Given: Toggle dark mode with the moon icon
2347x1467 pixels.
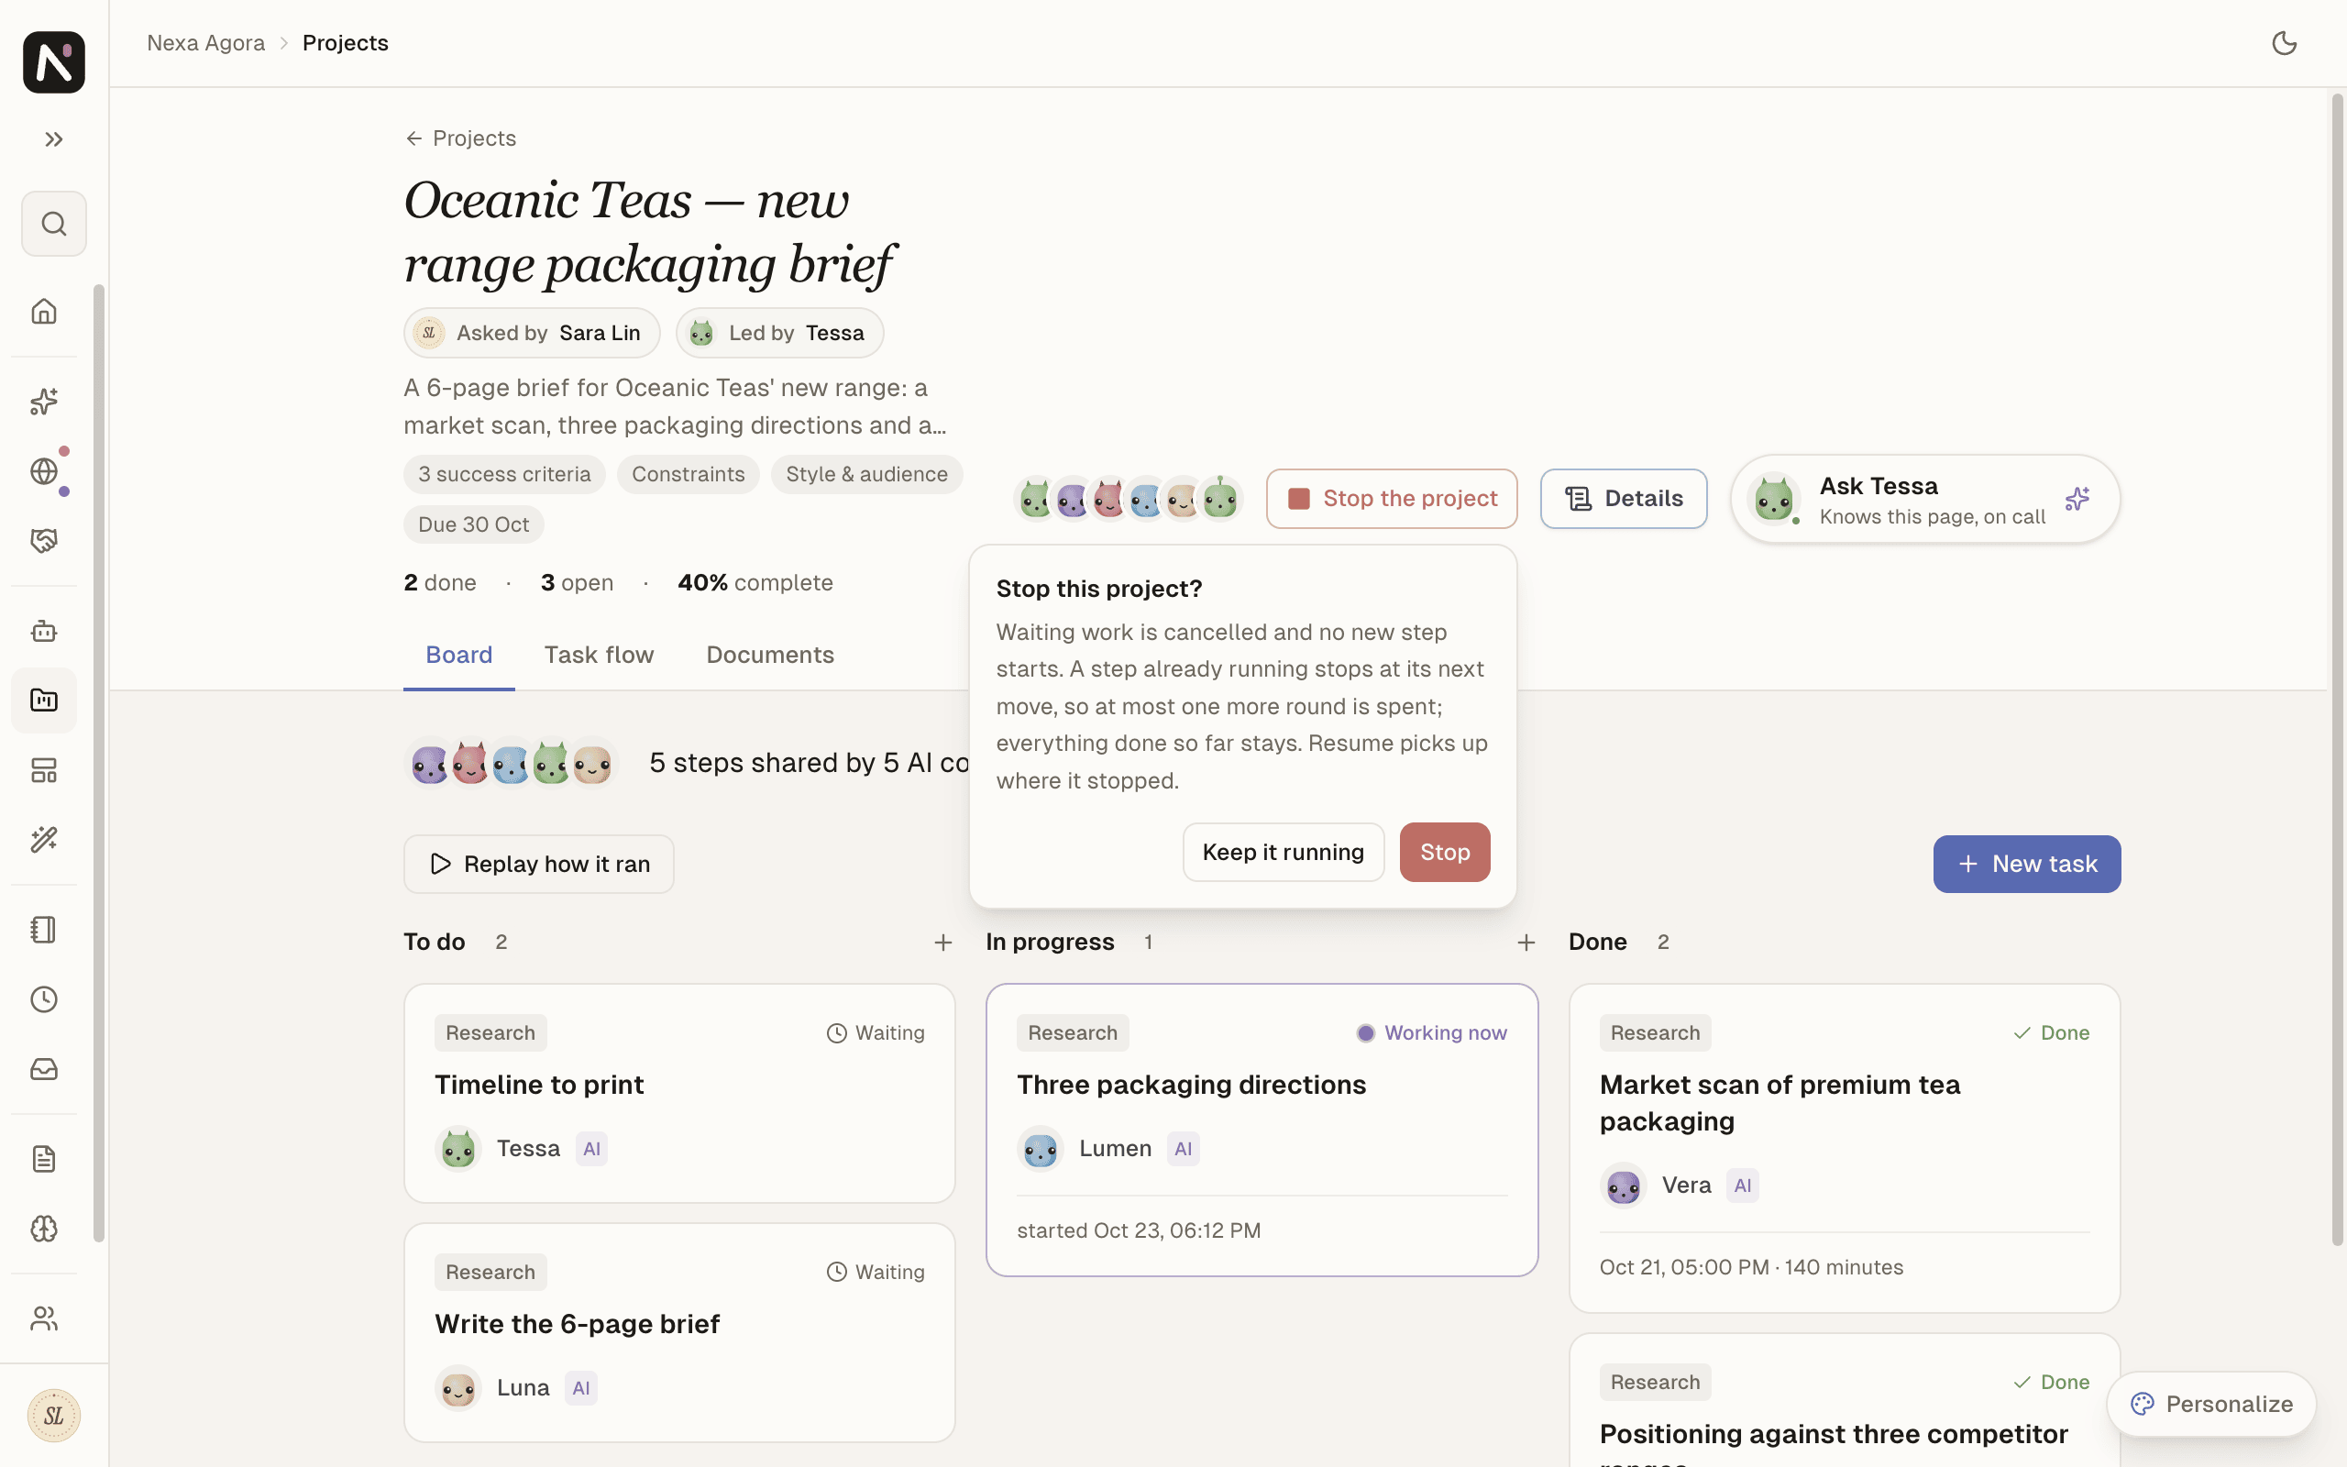Looking at the screenshot, I should pos(2284,43).
